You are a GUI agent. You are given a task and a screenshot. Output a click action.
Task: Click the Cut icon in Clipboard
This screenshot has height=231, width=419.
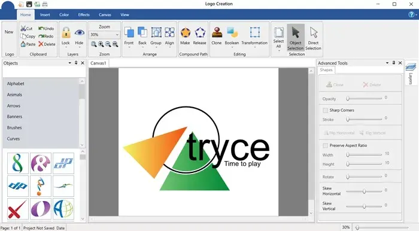(x=23, y=28)
